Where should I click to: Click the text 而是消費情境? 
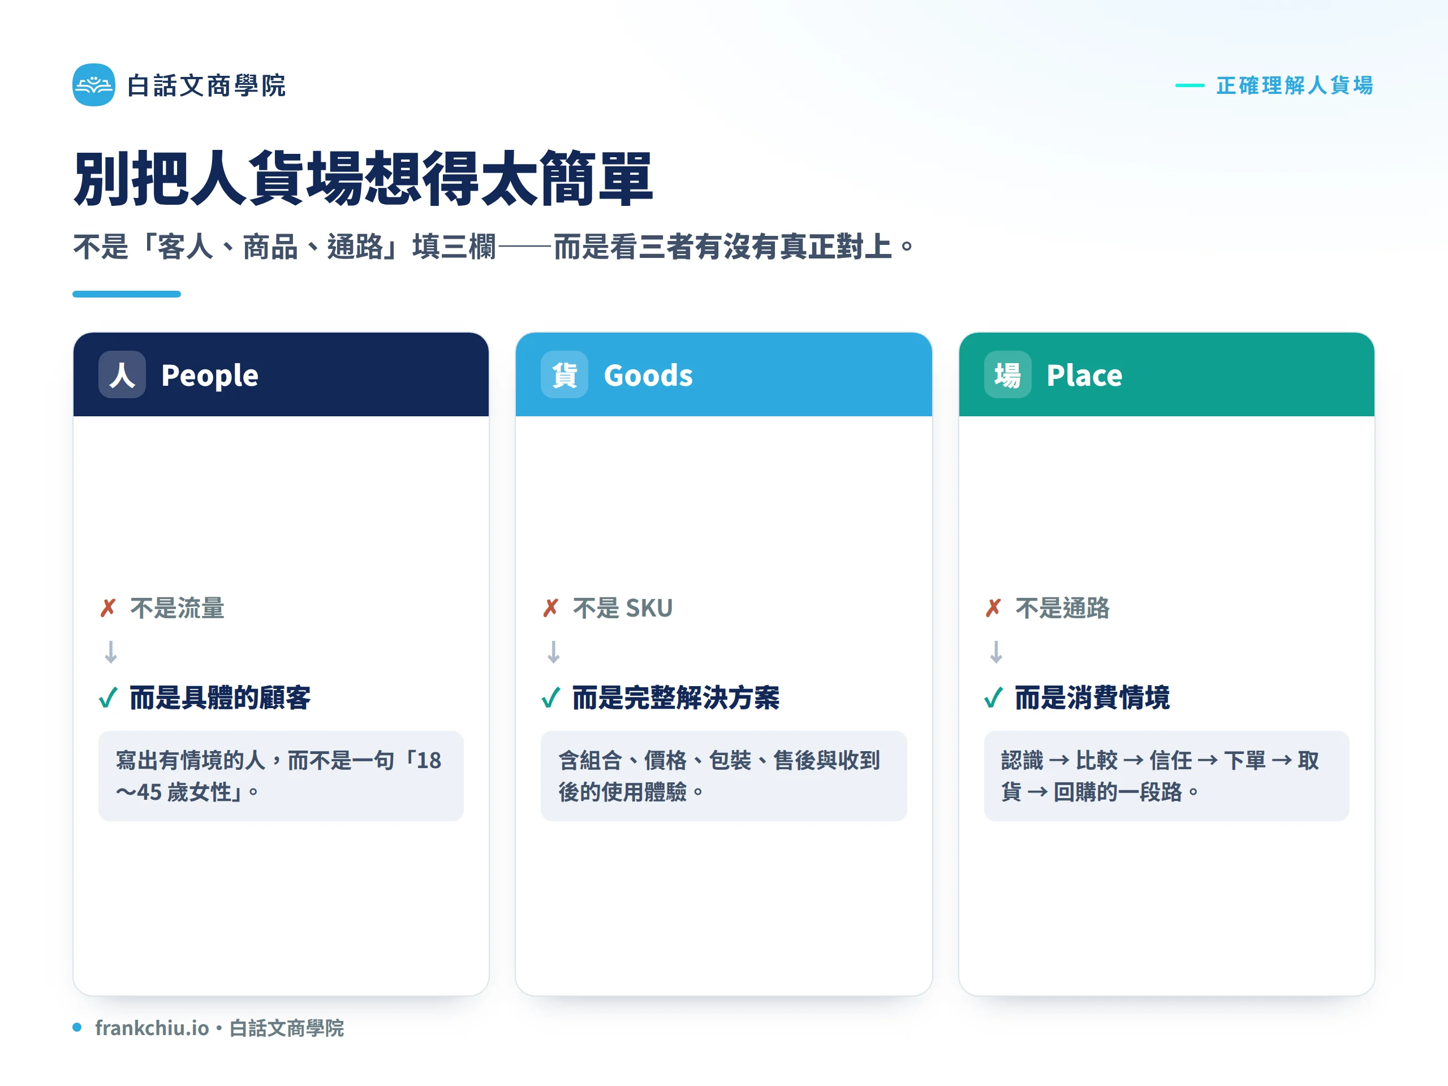coord(1092,698)
